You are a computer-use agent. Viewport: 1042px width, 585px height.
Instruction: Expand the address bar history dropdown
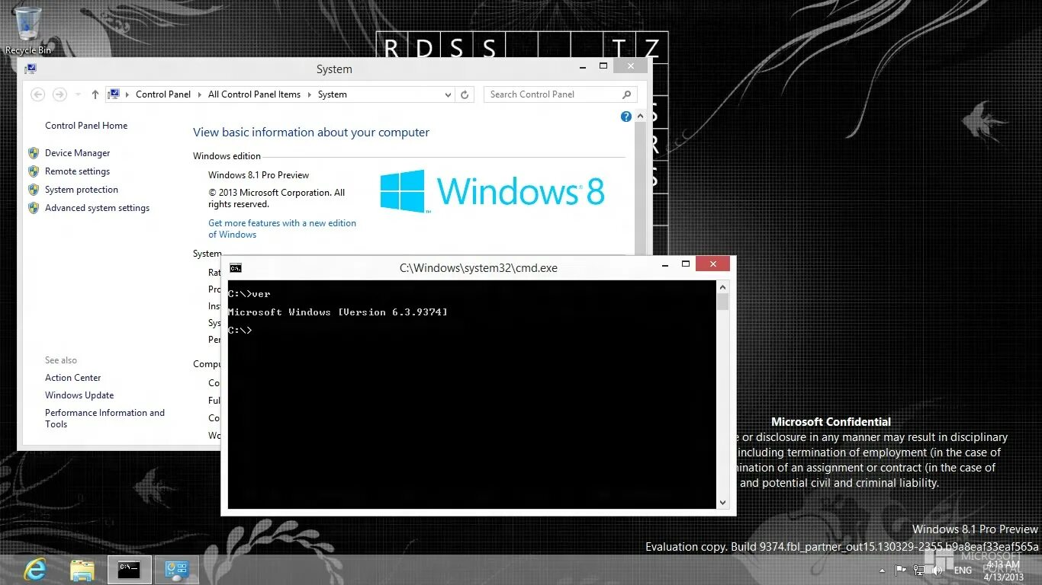448,94
